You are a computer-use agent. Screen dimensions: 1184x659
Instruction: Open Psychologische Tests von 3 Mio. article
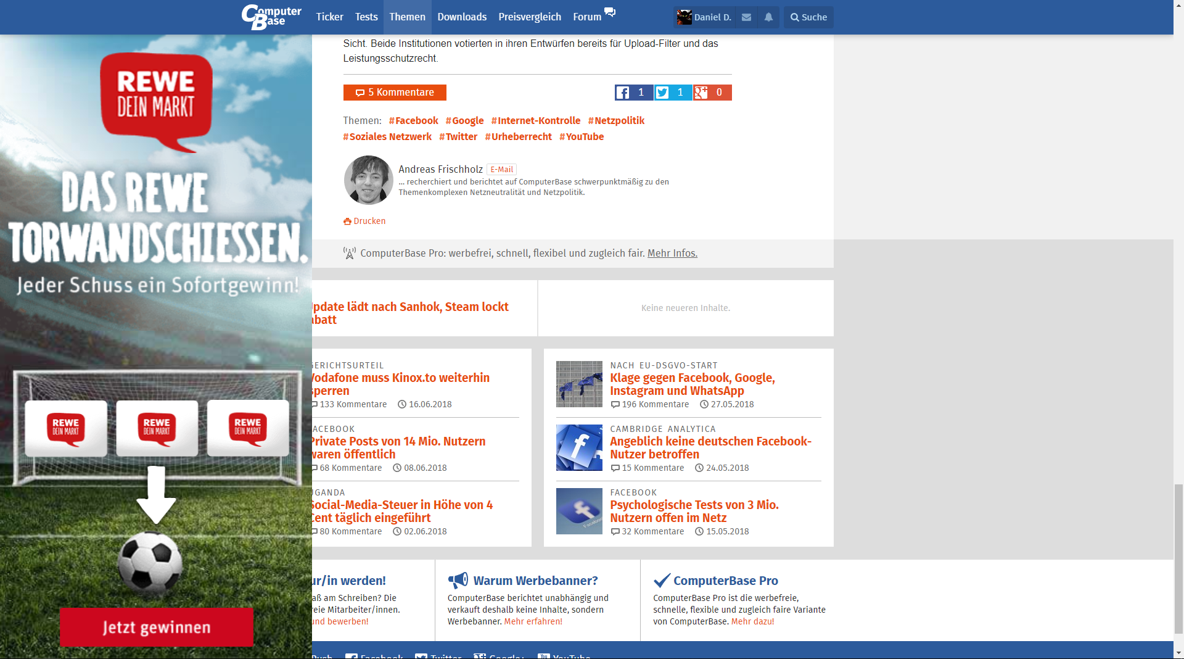[694, 512]
